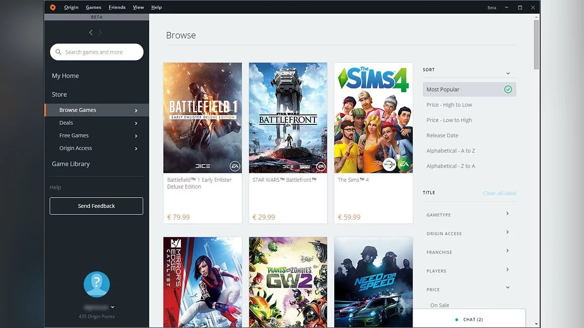The image size is (584, 328).
Task: Open the Games menu
Action: point(93,7)
